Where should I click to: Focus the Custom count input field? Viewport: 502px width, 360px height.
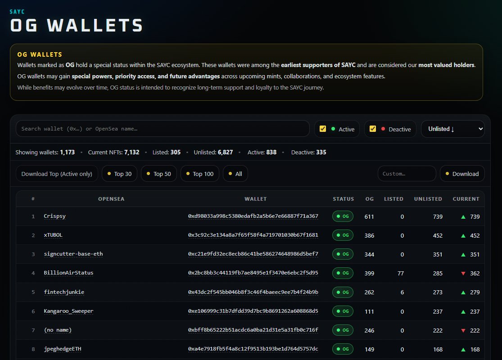407,174
